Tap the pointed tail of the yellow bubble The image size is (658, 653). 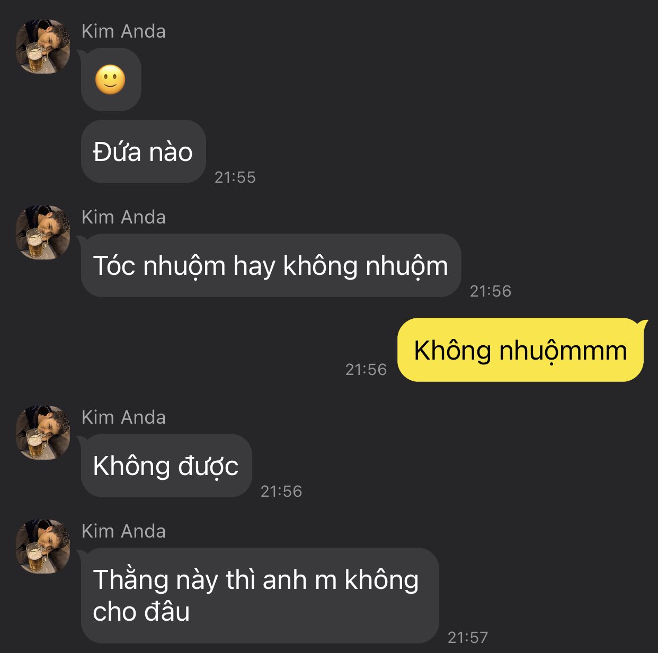click(x=643, y=324)
